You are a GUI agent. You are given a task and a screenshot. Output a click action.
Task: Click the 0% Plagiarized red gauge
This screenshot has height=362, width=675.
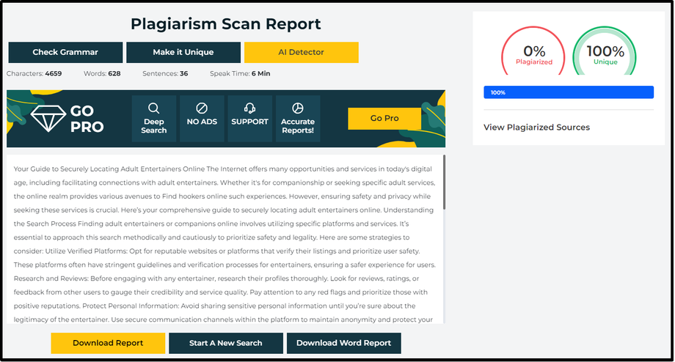click(534, 55)
